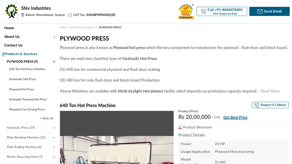Select Hydraulic Plywood Hot Press in sidebar
Image resolution: width=292 pixels, height=164 pixels.
coord(28,99)
